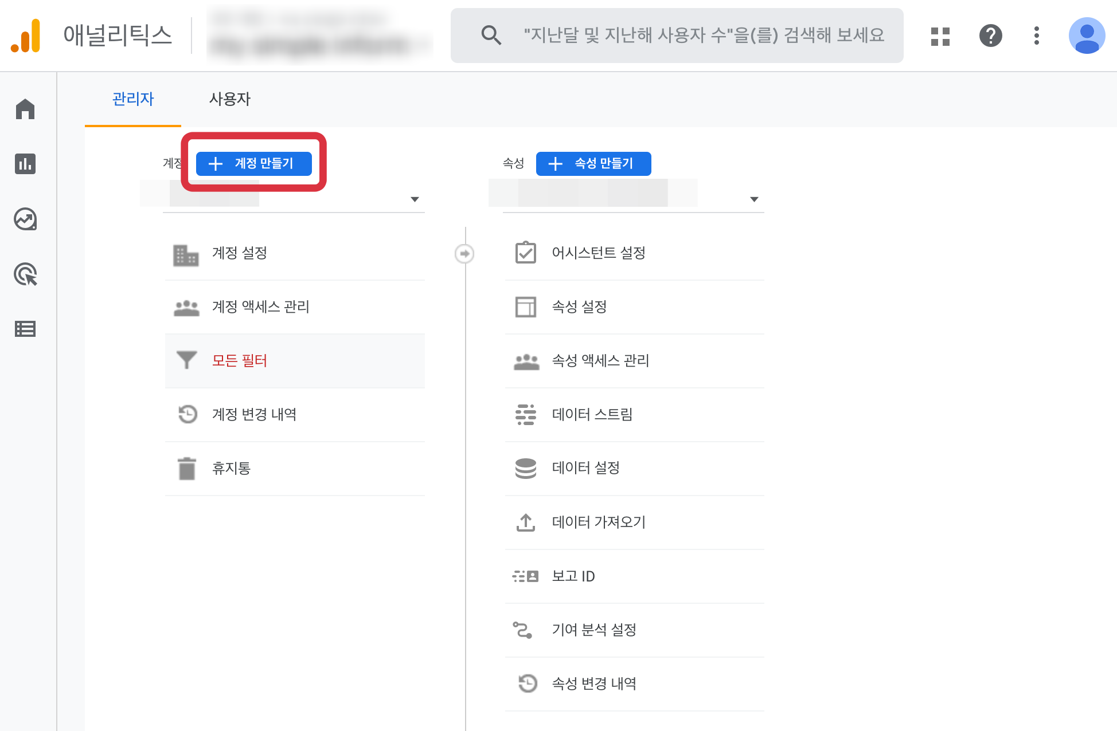Expand the account selector dropdown arrow

(x=415, y=199)
